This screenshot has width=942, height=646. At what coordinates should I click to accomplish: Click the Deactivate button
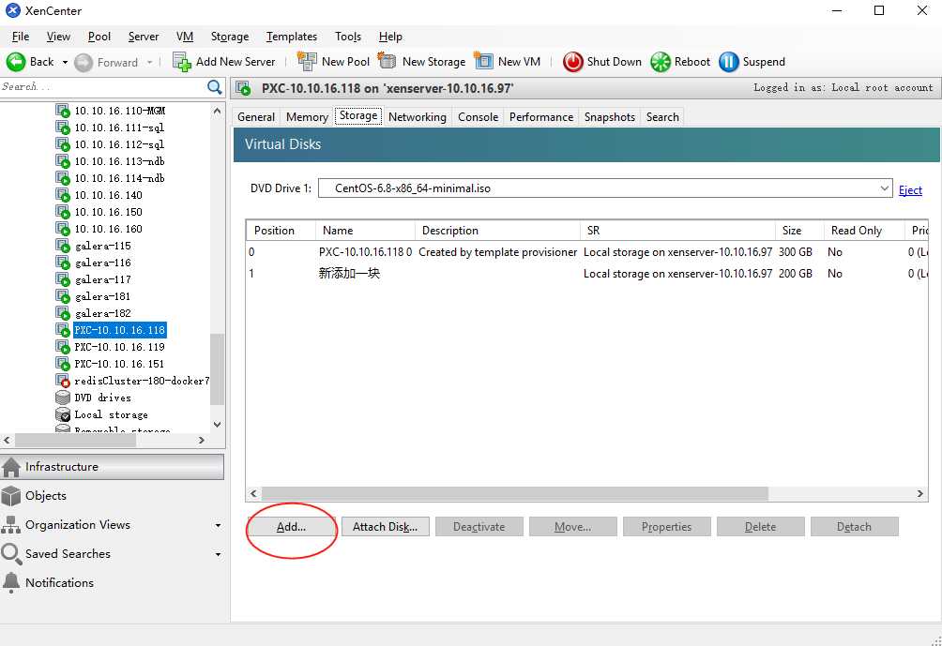pos(479,527)
